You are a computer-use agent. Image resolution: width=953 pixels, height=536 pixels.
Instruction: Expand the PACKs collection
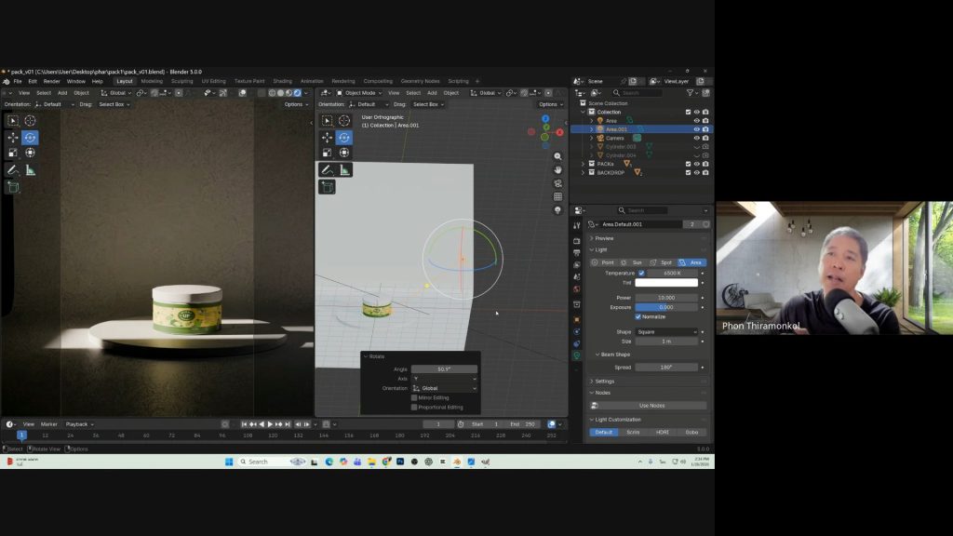[x=584, y=164]
